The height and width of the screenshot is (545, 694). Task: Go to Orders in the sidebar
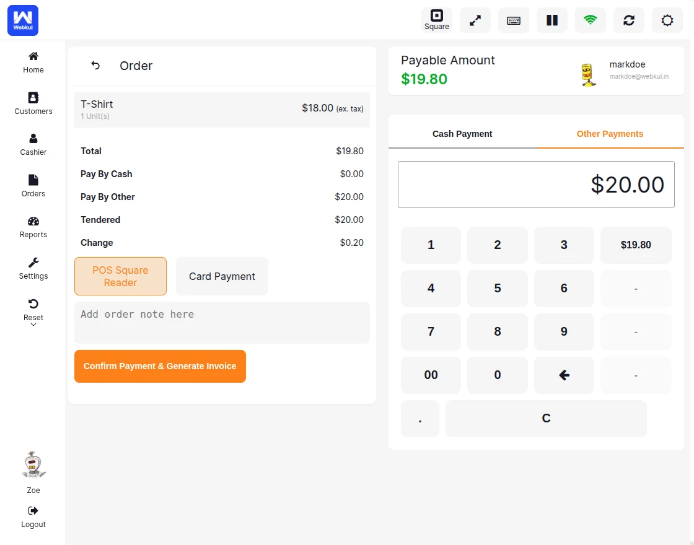click(33, 186)
